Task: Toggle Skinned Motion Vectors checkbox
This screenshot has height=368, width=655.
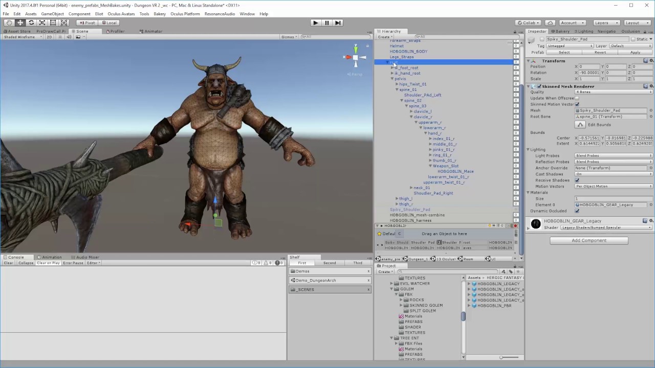Action: click(577, 104)
